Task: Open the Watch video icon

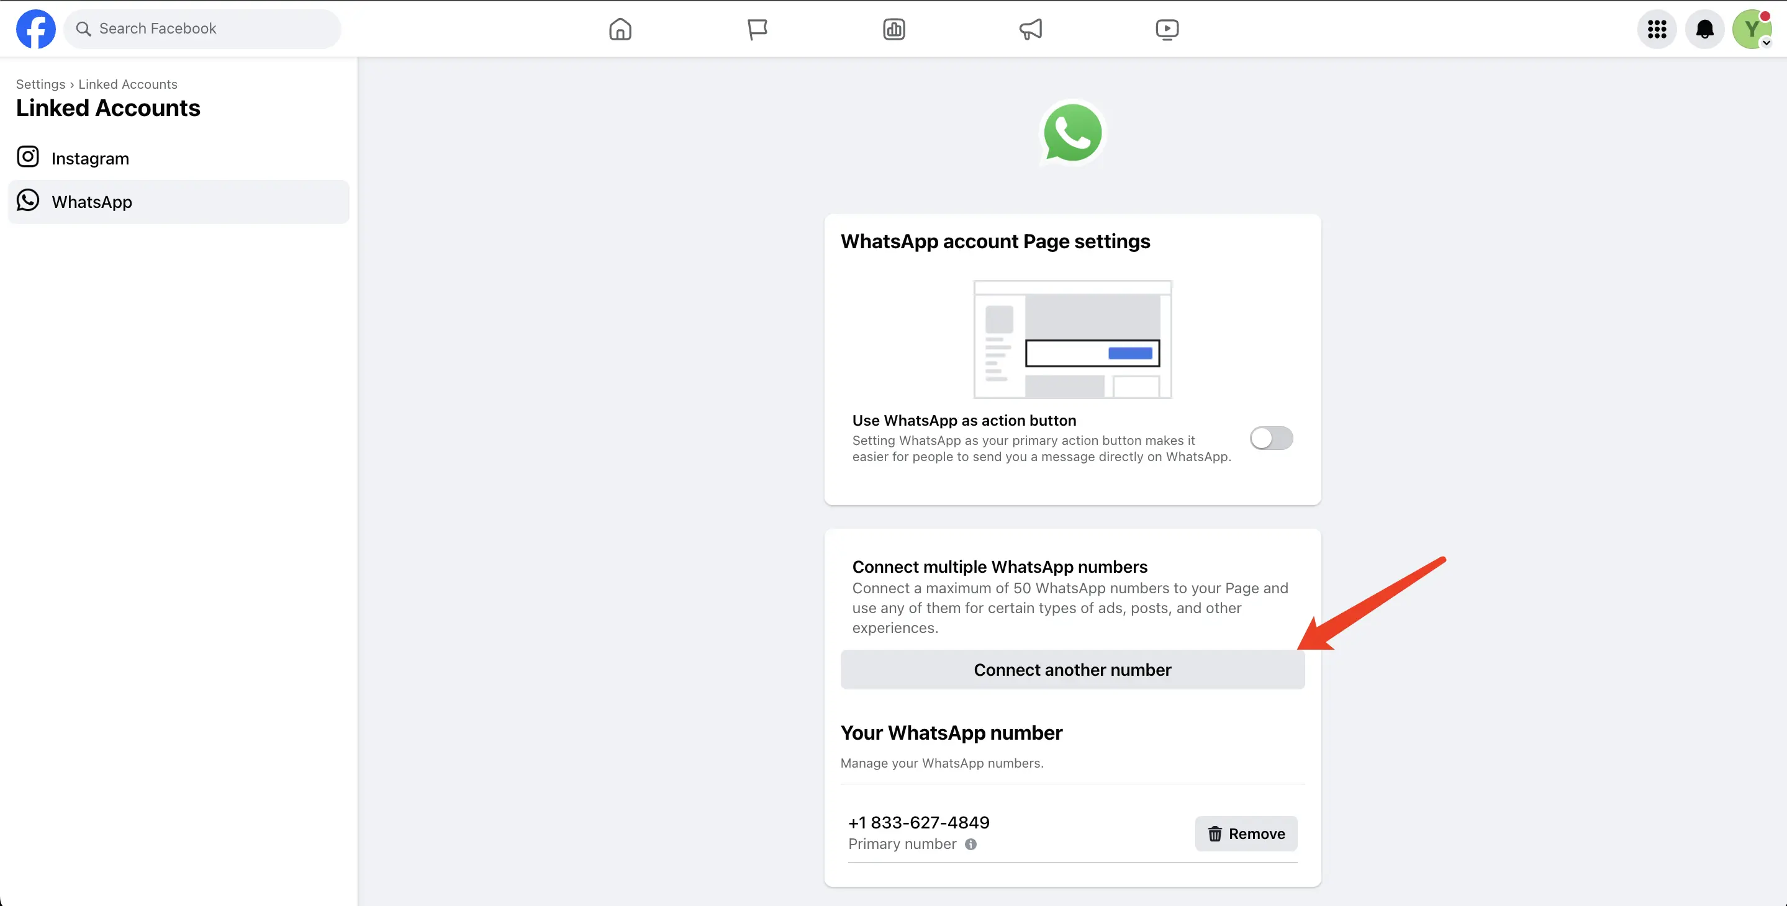Action: tap(1167, 29)
